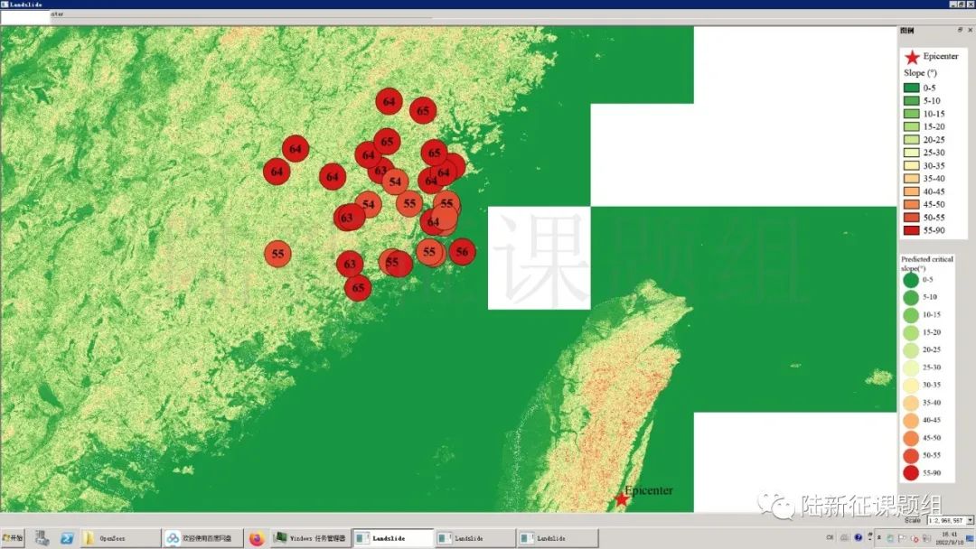Click the flag notification tray icon
Viewport: 976px width, 549px height.
[901, 538]
